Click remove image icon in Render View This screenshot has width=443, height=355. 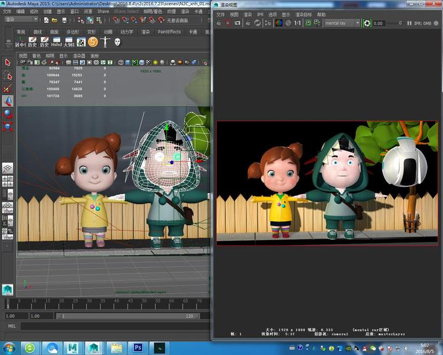click(317, 23)
